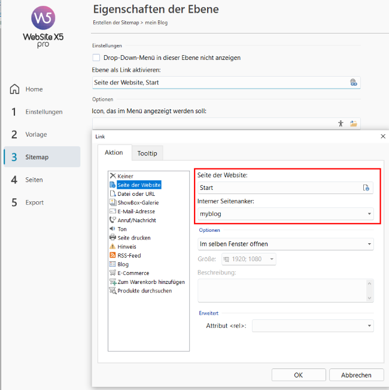Expand the Interner Seitenanker dropdown
Image resolution: width=389 pixels, height=390 pixels.
tap(369, 214)
